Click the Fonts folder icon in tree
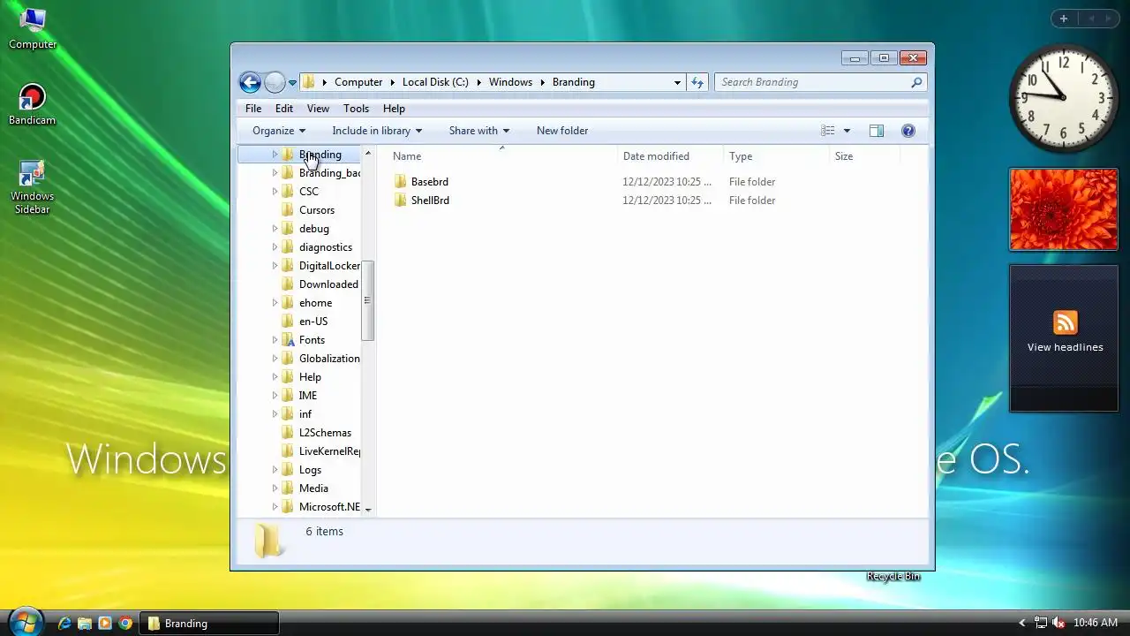The height and width of the screenshot is (636, 1130). pyautogui.click(x=288, y=340)
